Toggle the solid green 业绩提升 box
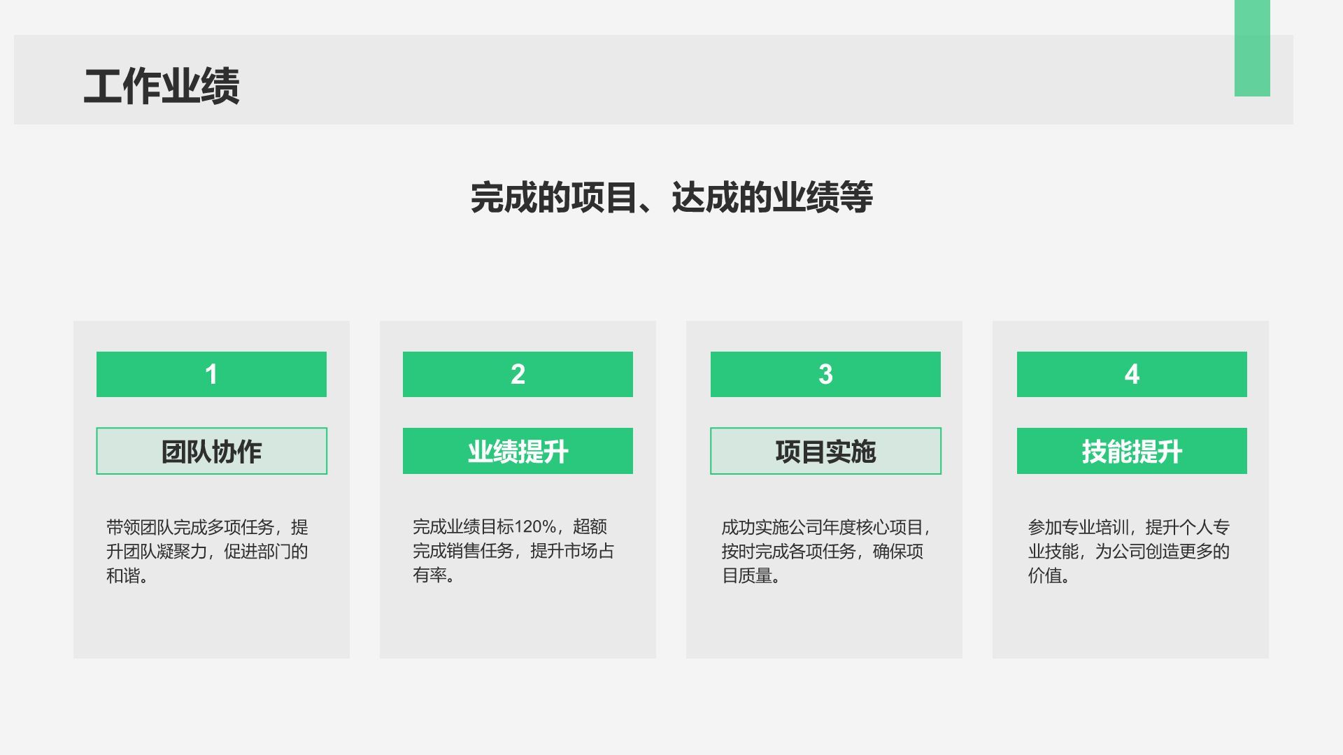This screenshot has width=1343, height=755. click(518, 451)
